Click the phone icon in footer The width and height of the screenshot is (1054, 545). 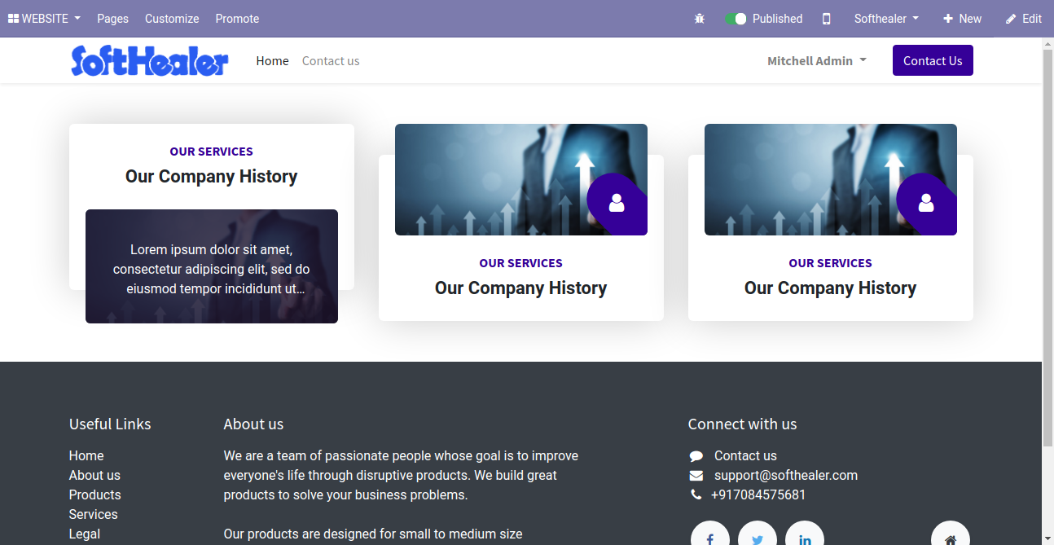click(696, 495)
